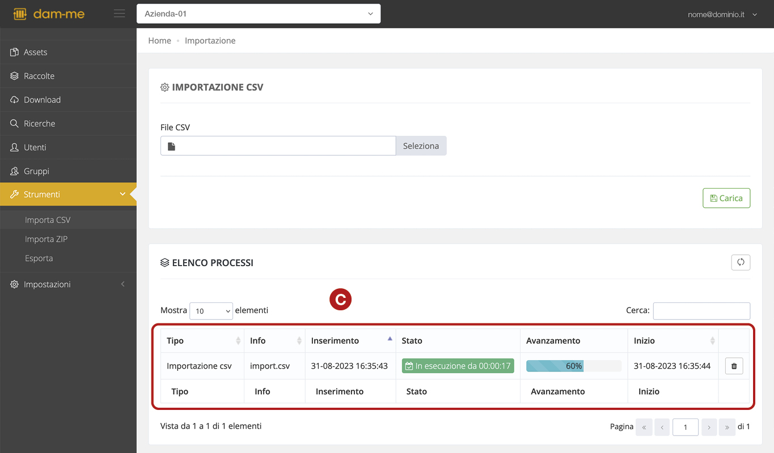Go to next page of results
Viewport: 774px width, 453px height.
(x=709, y=427)
